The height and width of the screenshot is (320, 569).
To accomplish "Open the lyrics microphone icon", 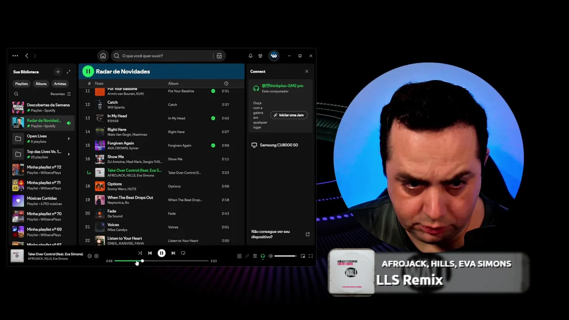I will (247, 256).
